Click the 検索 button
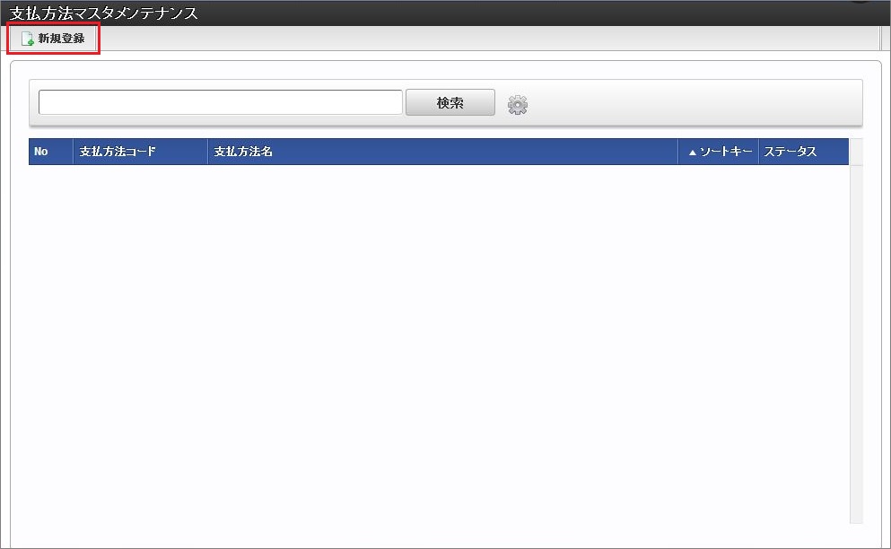Viewport: 891px width, 549px height. click(x=450, y=102)
